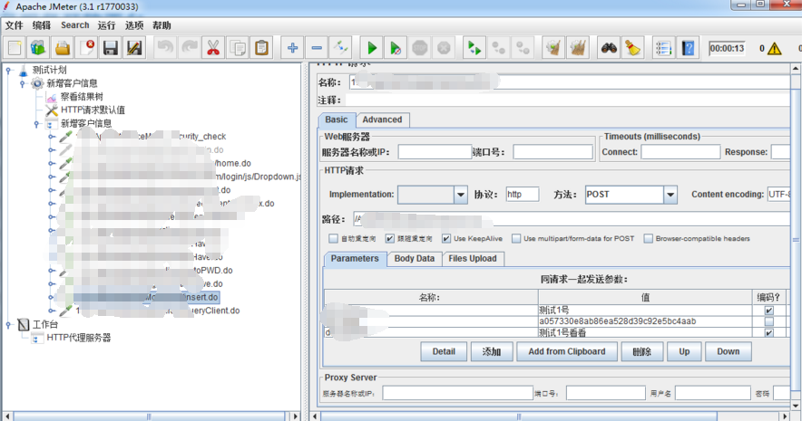Click the Down button

pyautogui.click(x=728, y=351)
